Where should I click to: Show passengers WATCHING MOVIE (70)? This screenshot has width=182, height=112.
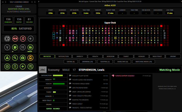[144, 62]
